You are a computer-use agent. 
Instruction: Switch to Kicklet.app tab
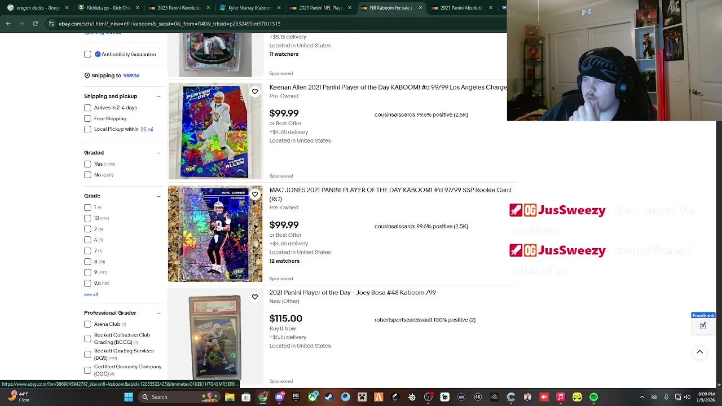[109, 8]
